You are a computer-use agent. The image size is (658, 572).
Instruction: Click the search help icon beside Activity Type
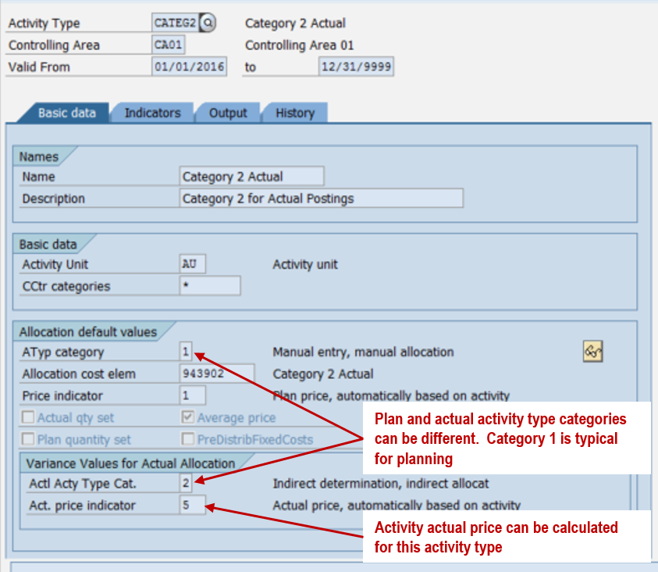tap(208, 23)
